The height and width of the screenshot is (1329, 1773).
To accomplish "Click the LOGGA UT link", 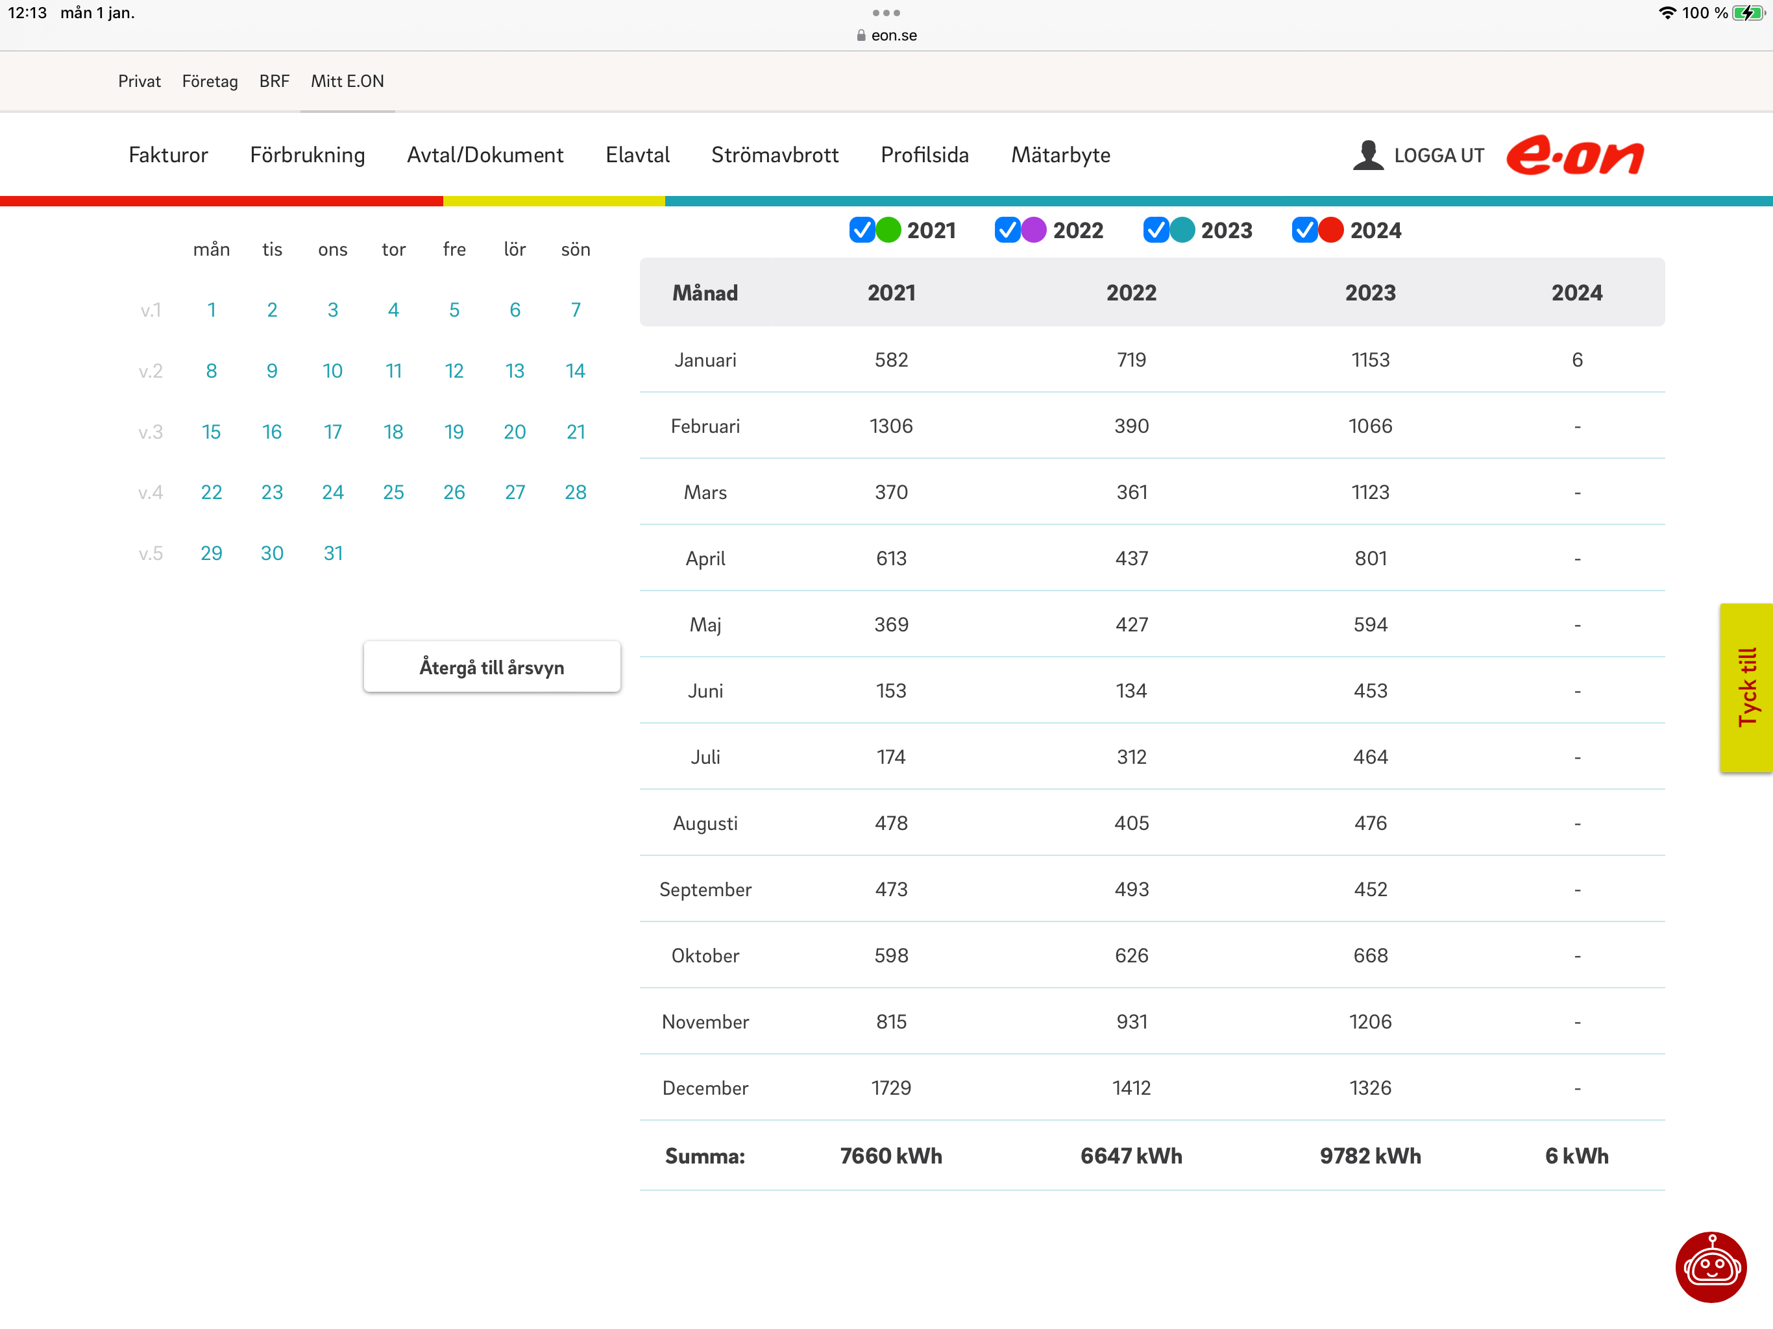I will tap(1439, 156).
